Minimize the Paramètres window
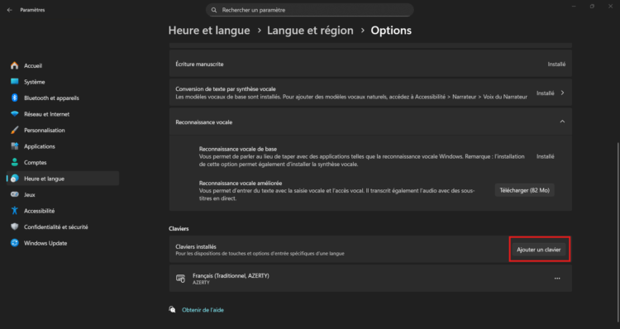Viewport: 620px width, 329px height. click(x=574, y=7)
